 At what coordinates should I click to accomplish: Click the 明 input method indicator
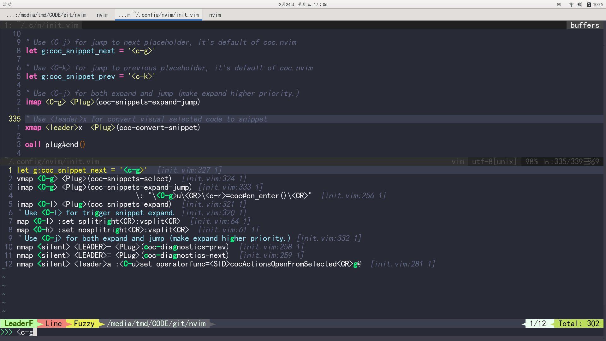coord(559,4)
